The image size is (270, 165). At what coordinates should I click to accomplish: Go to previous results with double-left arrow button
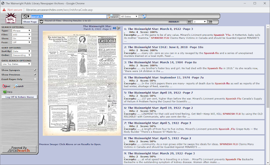point(189,21)
